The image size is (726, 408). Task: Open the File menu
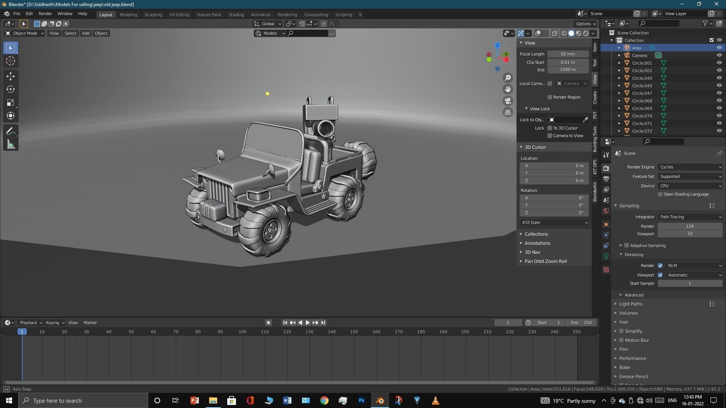pos(17,14)
